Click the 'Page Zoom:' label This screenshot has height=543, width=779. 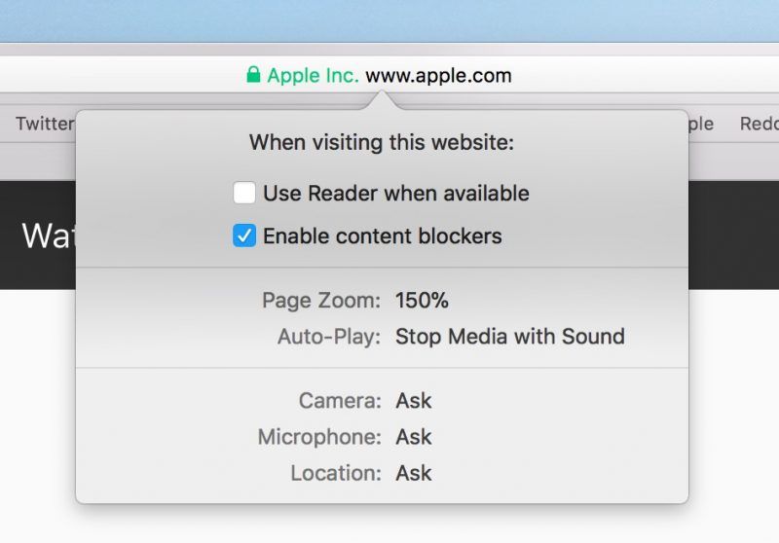321,301
